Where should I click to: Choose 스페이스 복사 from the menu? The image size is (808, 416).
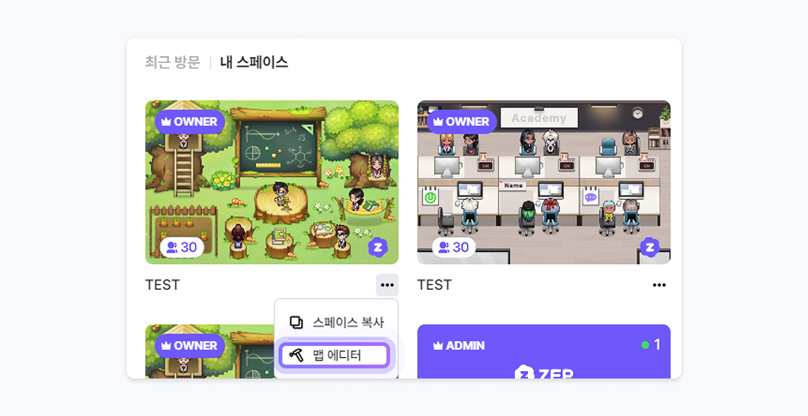click(336, 322)
